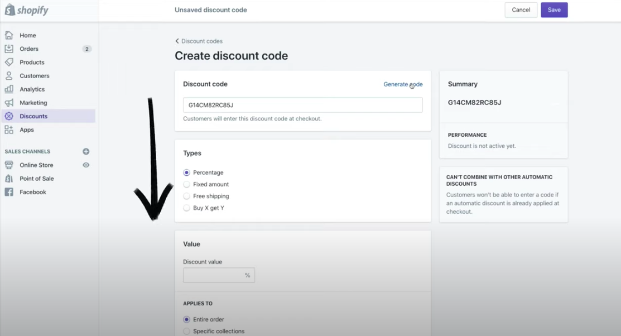
Task: Click the Facebook sales channel icon
Action: [x=9, y=192]
